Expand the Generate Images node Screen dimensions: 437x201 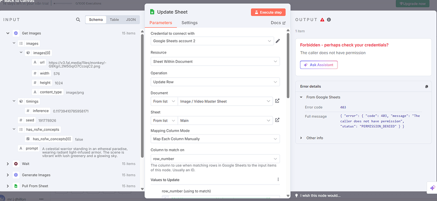(x=8, y=175)
